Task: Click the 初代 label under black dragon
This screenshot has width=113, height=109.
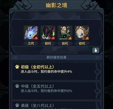Action: click(48, 43)
